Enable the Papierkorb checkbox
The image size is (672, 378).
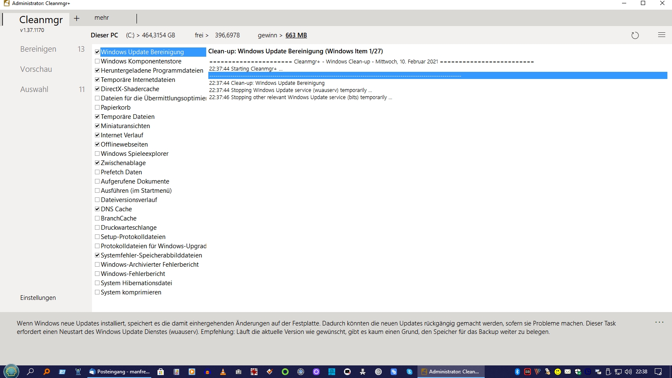97,108
